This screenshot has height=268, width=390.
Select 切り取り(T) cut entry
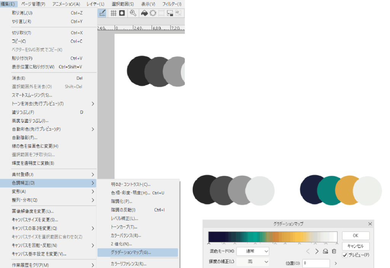(48, 33)
